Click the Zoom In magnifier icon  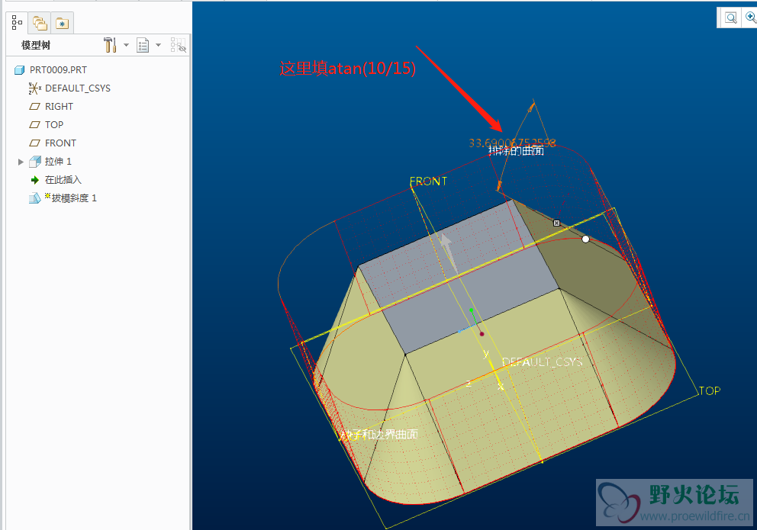point(751,18)
